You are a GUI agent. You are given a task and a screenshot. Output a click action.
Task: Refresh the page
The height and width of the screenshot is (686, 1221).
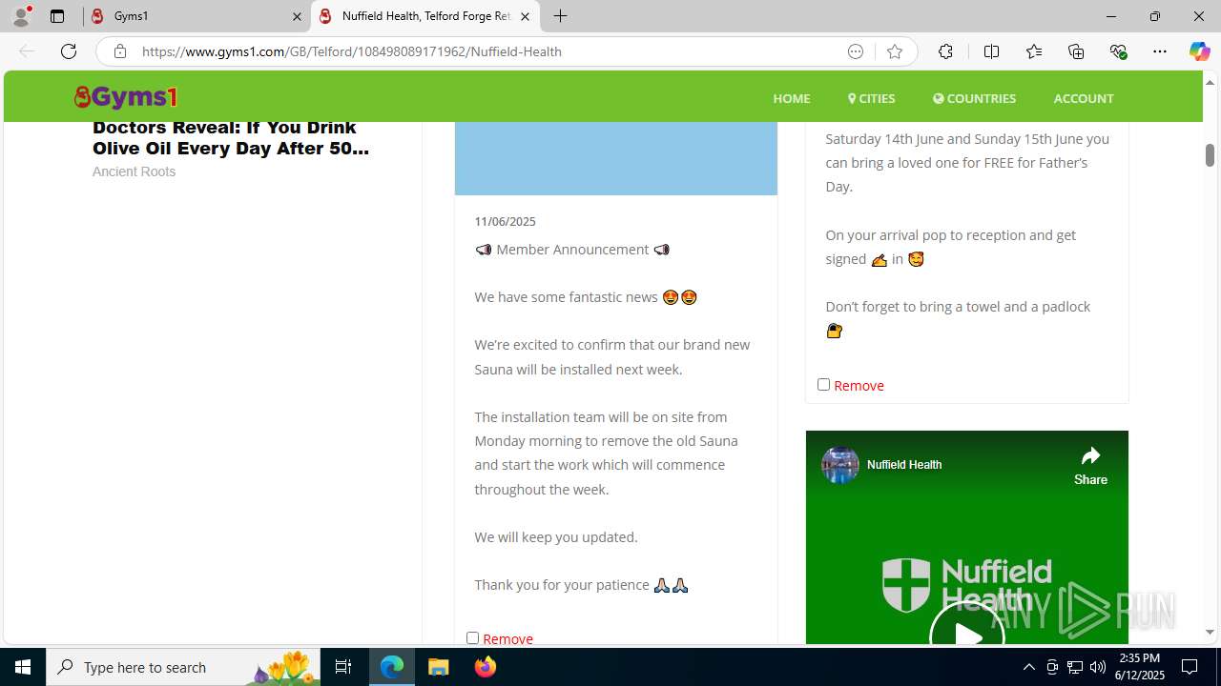[69, 51]
